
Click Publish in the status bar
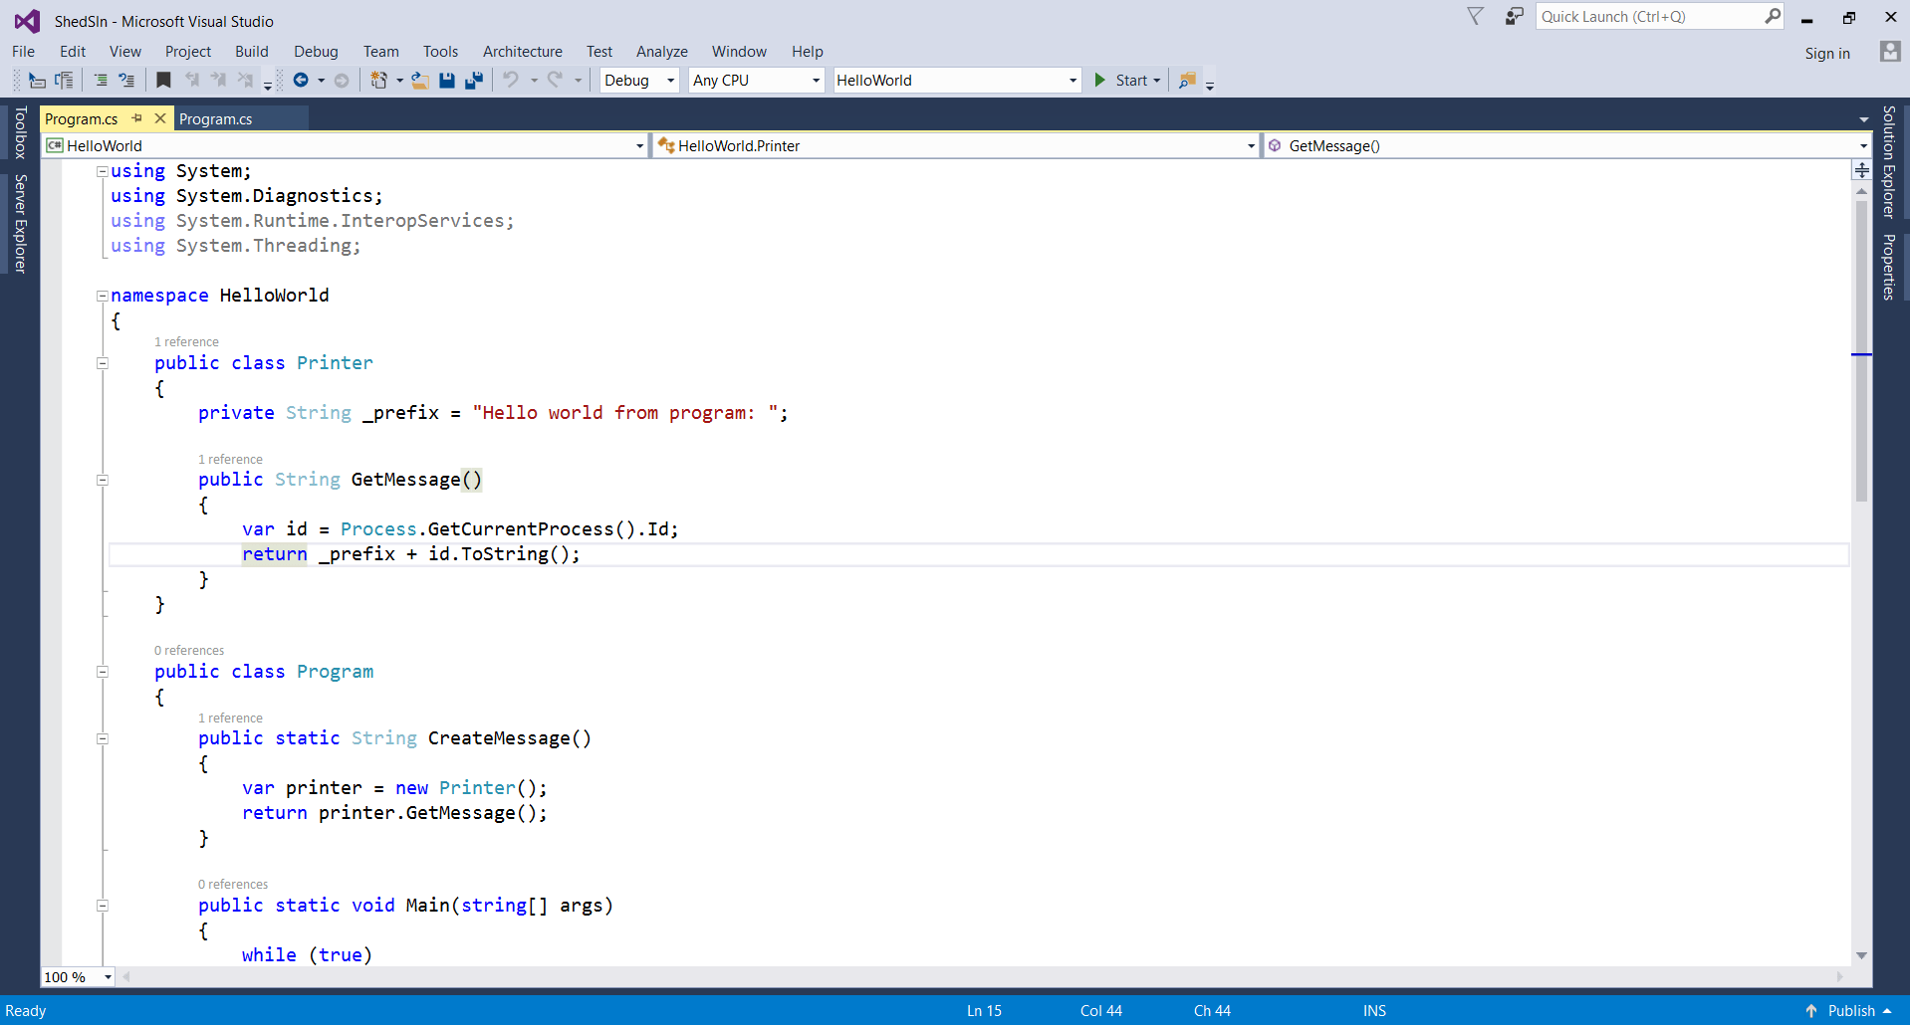(1852, 1010)
